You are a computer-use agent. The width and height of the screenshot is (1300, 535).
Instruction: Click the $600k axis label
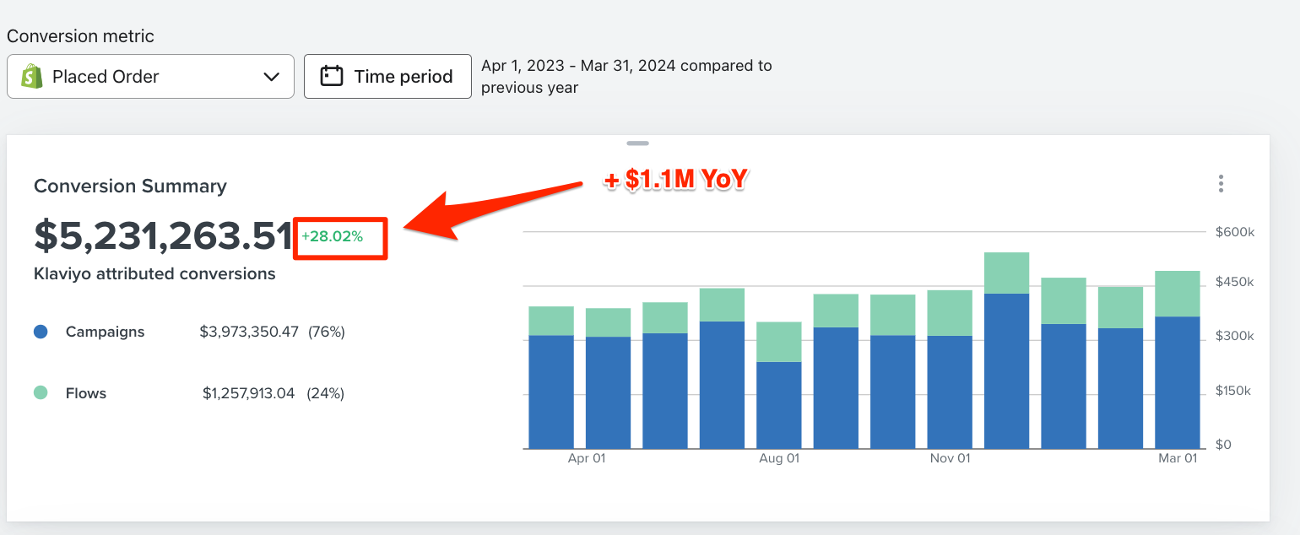coord(1234,231)
